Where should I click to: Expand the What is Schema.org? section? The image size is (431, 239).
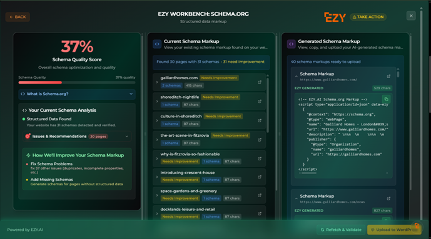pos(77,94)
